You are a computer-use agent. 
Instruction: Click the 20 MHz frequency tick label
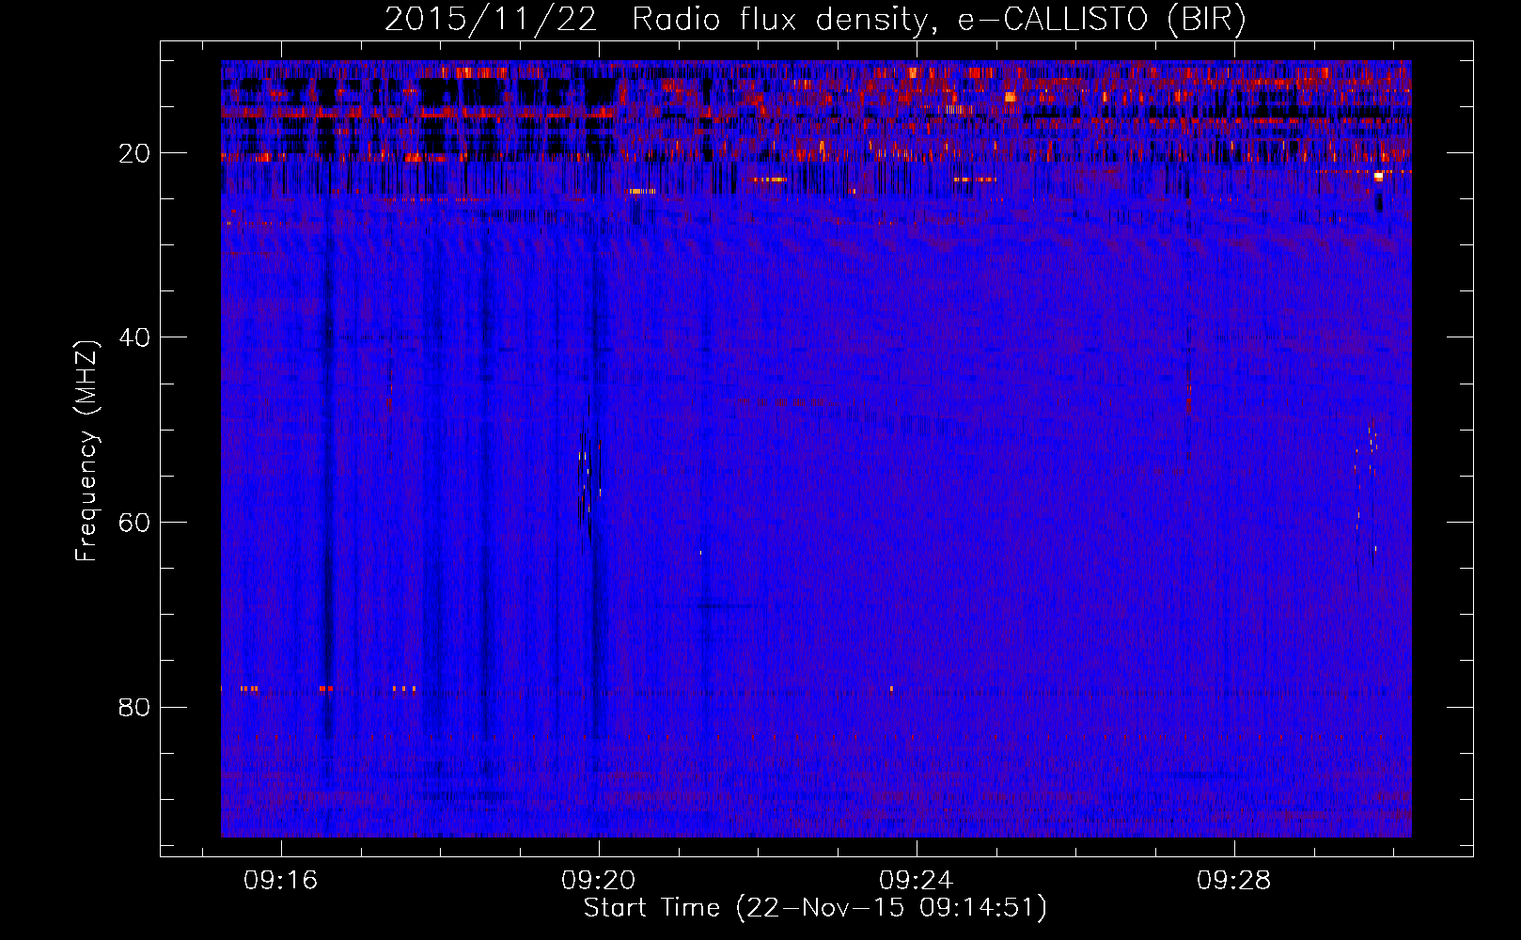(x=135, y=153)
